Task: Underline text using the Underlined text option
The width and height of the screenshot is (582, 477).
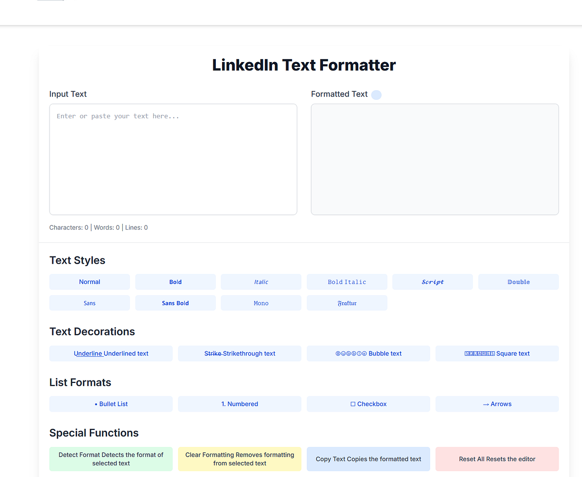Action: point(111,353)
